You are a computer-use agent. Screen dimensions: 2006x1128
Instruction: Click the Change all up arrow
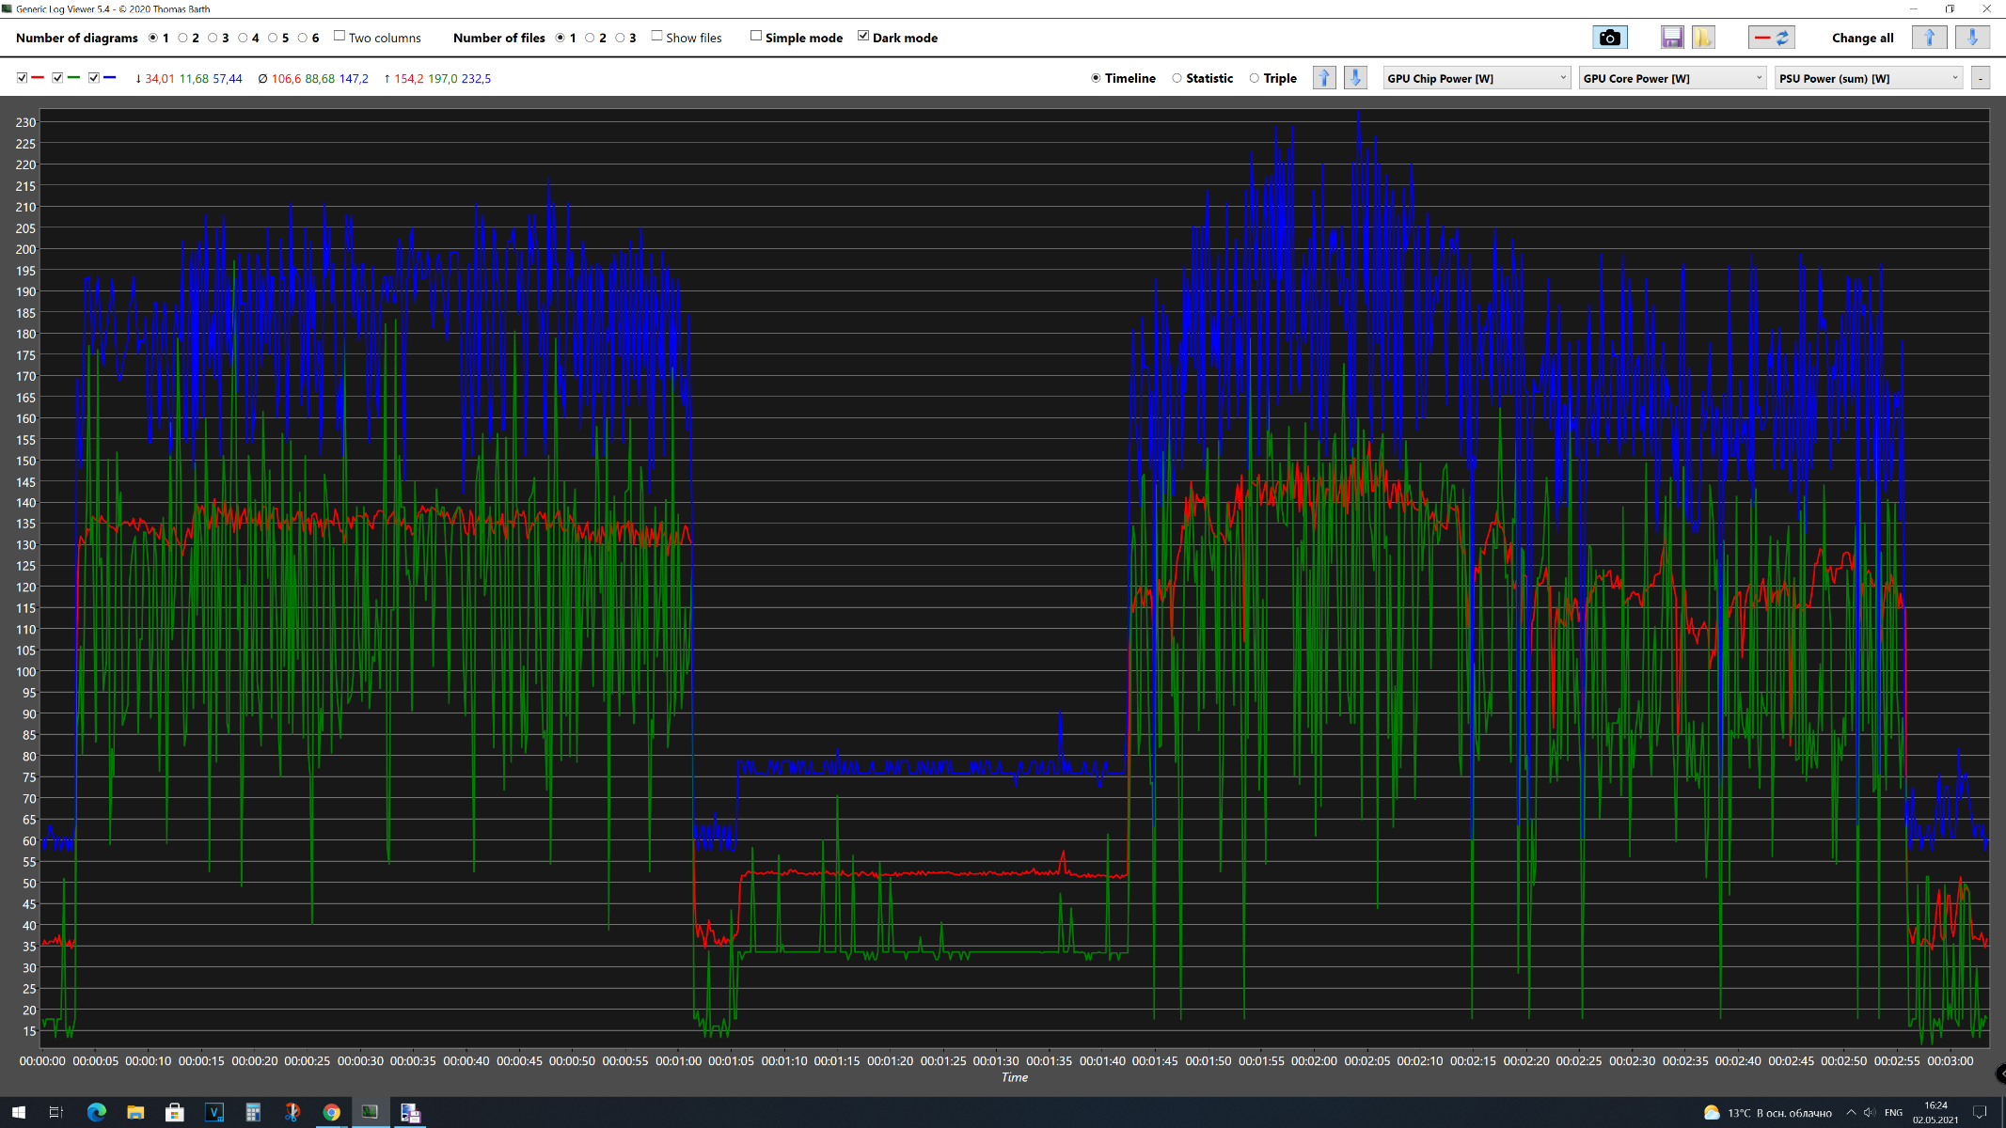pyautogui.click(x=1929, y=38)
